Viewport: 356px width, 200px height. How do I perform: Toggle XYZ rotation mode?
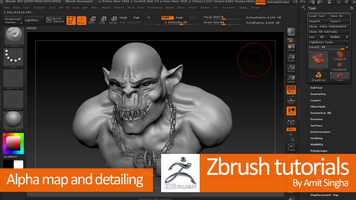[x=291, y=129]
